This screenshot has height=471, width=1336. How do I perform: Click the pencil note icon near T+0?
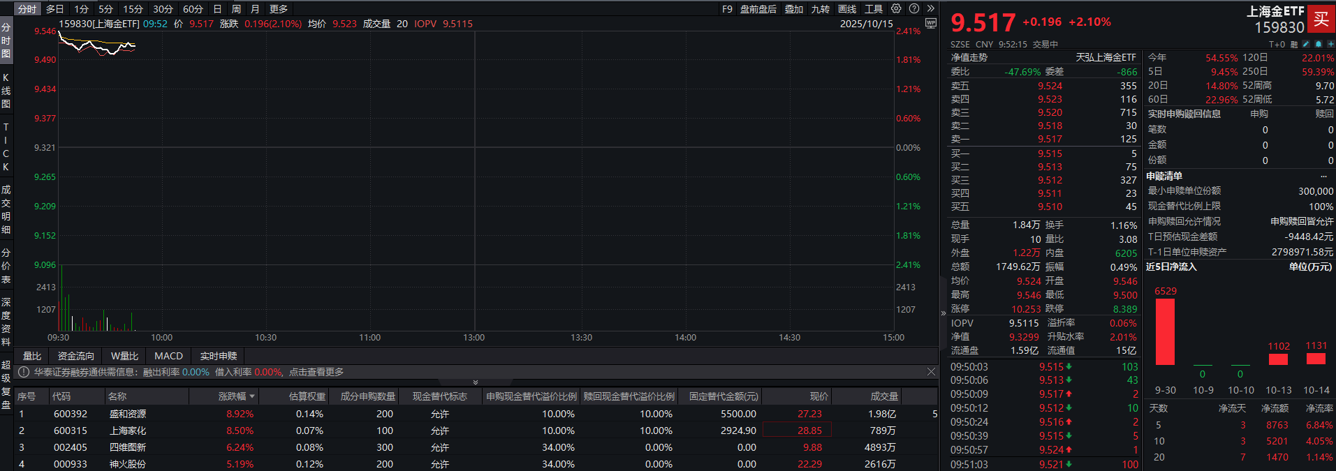coord(1306,44)
